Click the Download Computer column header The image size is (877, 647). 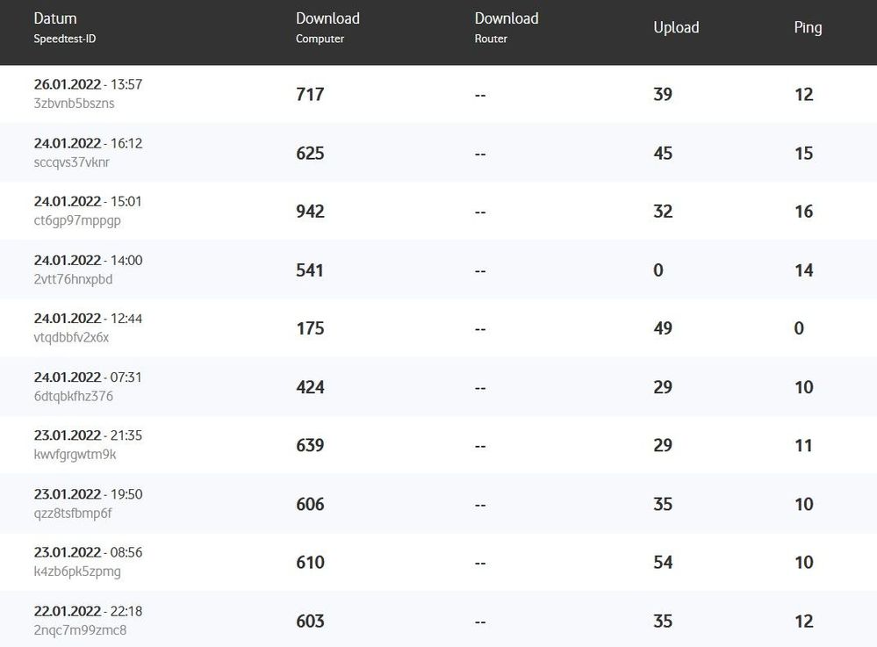click(x=327, y=18)
